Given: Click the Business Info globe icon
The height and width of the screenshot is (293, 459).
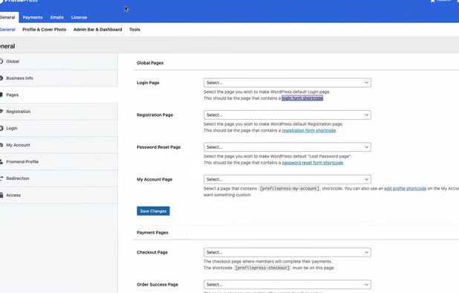Looking at the screenshot, I should click(1, 78).
